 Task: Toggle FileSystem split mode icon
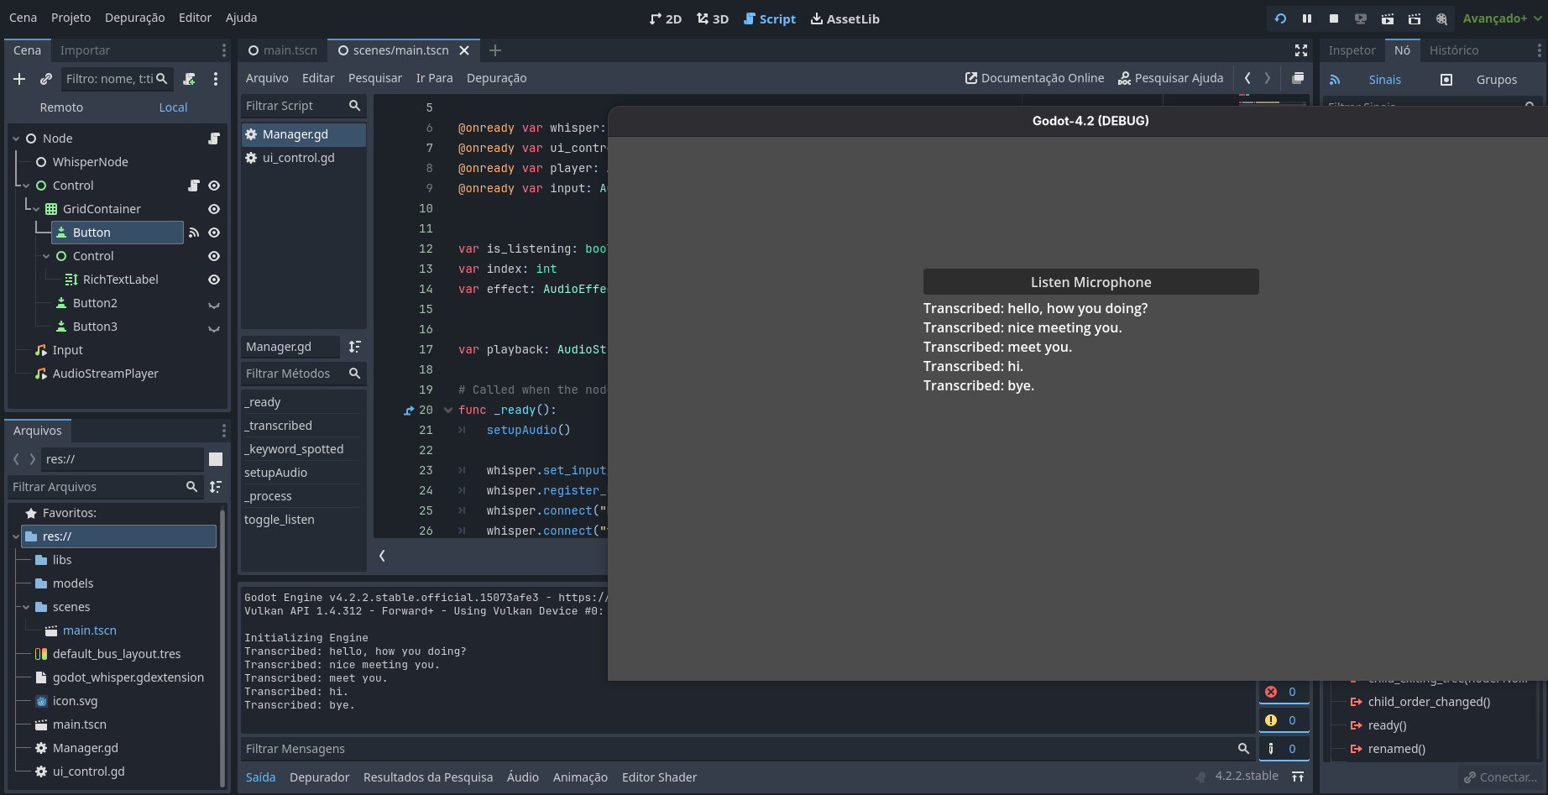pos(216,459)
